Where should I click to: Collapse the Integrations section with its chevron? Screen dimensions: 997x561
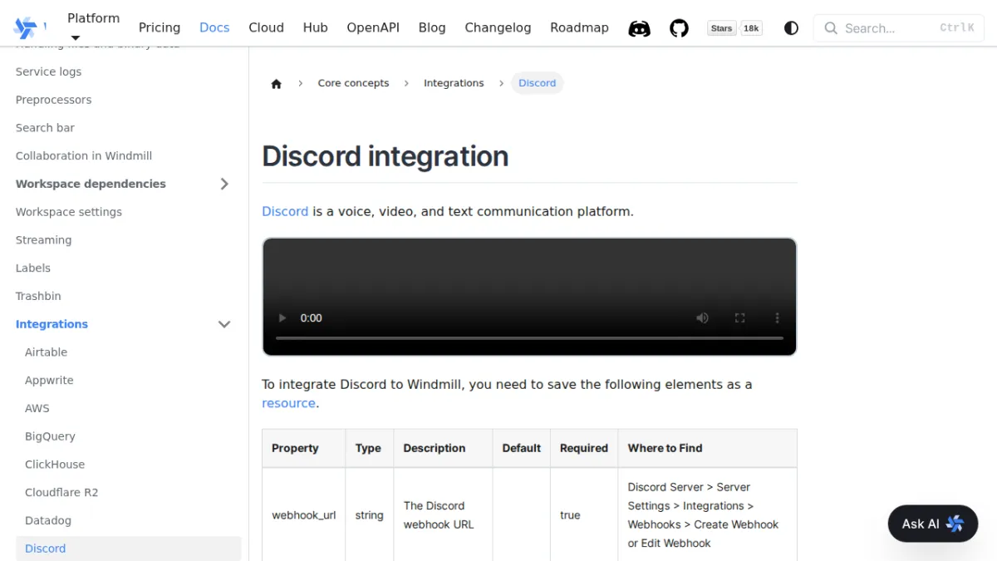(224, 324)
